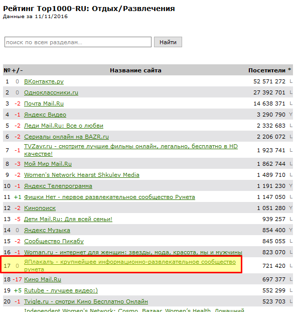
Task: Open the Woman.ru women's internet link
Action: (133, 252)
